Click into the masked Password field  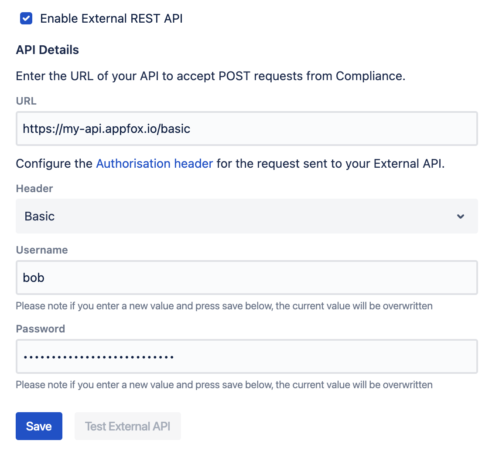[x=246, y=356]
